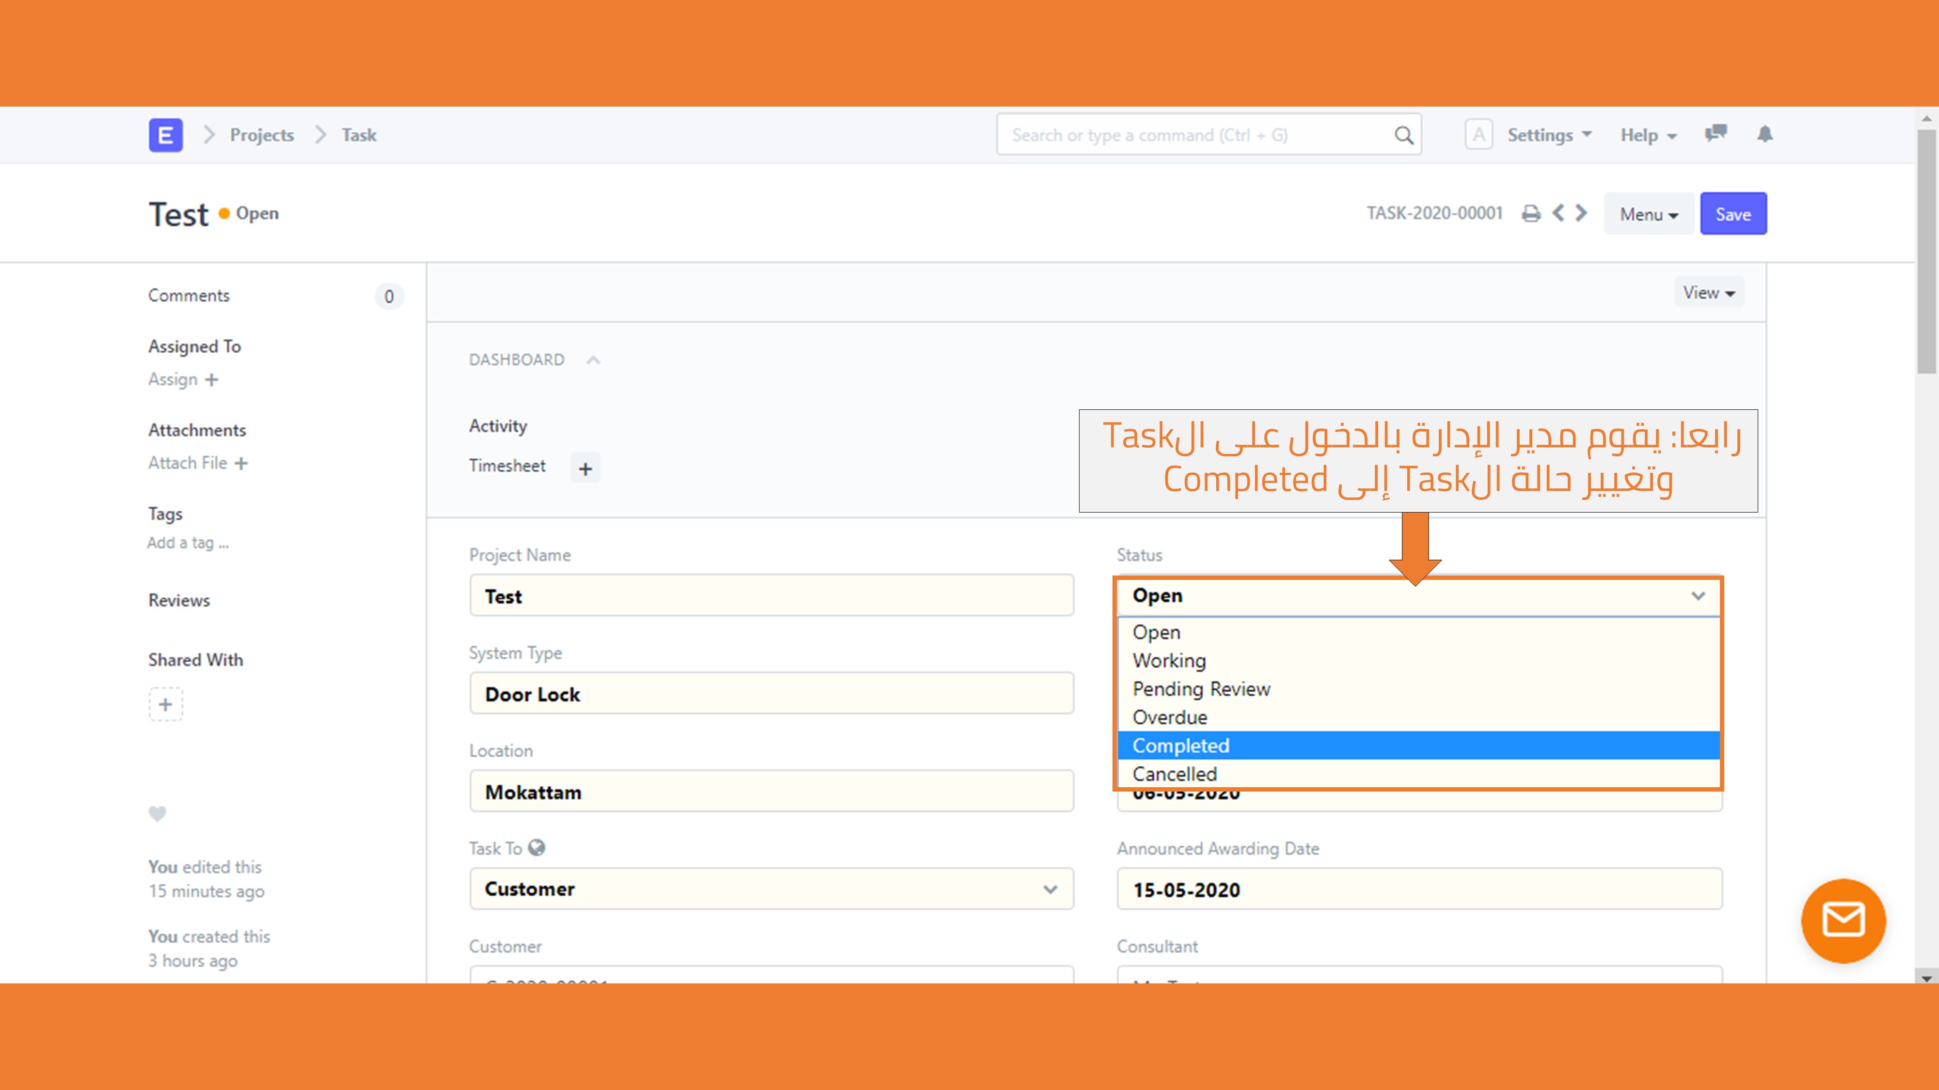Print the task using printer icon
The width and height of the screenshot is (1939, 1090).
[1531, 214]
